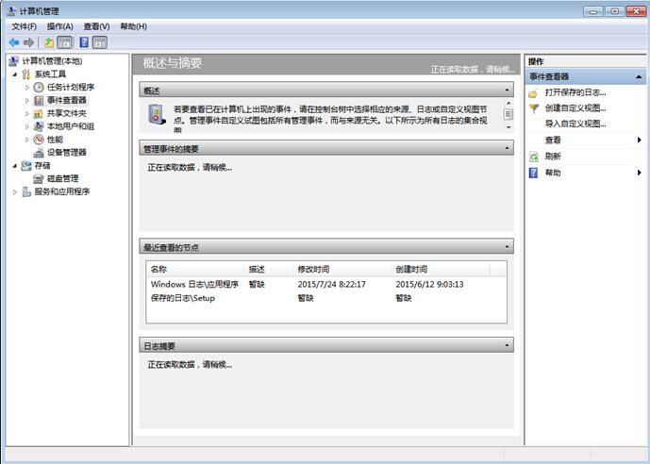Expand the 任务计划程序 tree node
650x464 pixels.
27,88
